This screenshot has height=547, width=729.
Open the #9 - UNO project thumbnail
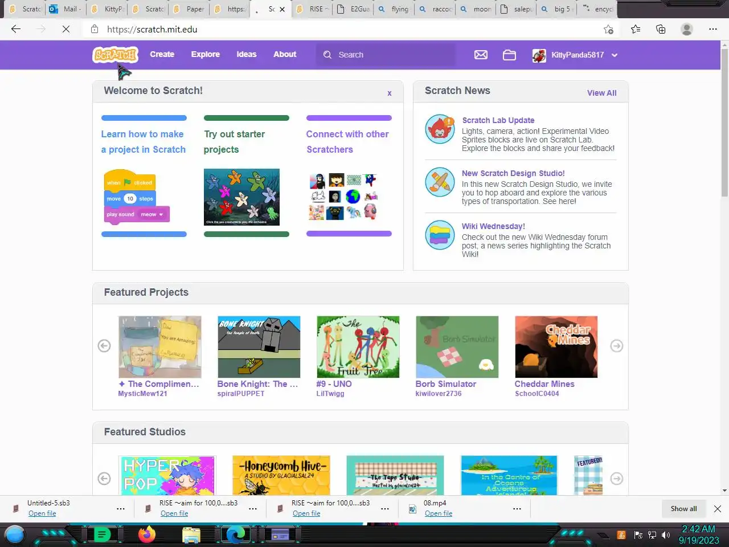click(x=358, y=347)
